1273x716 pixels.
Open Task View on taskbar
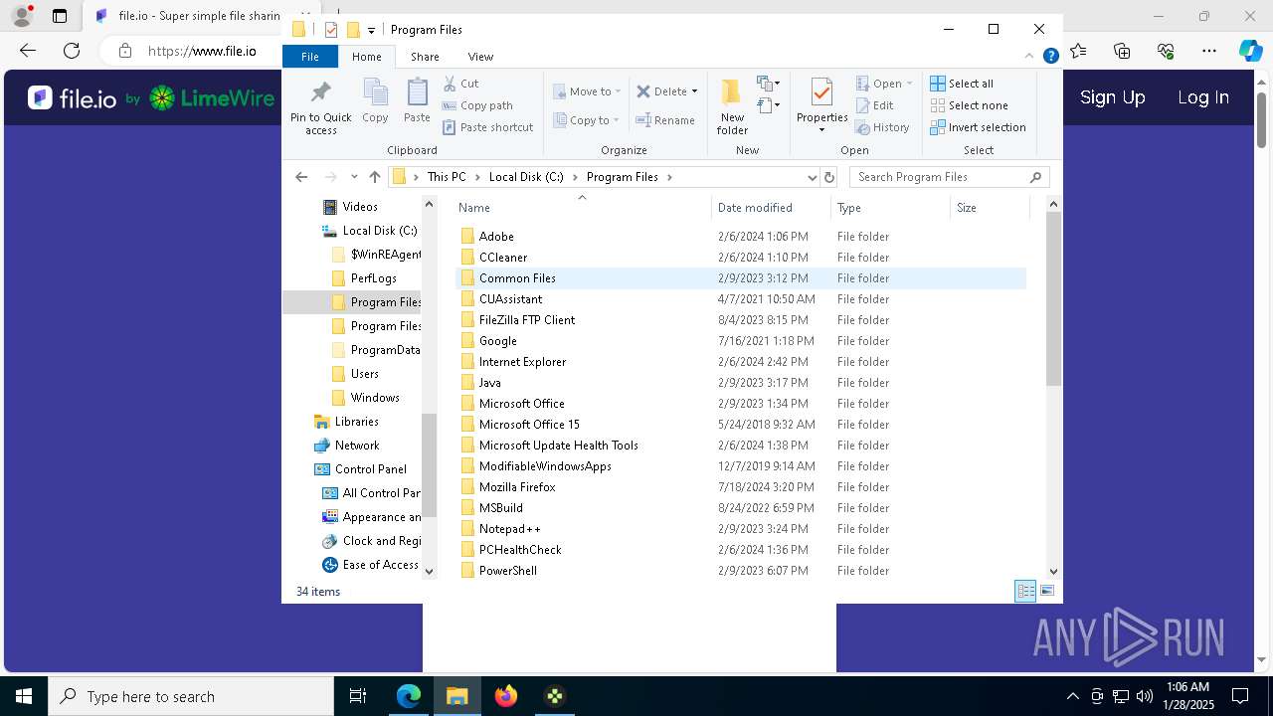(358, 696)
